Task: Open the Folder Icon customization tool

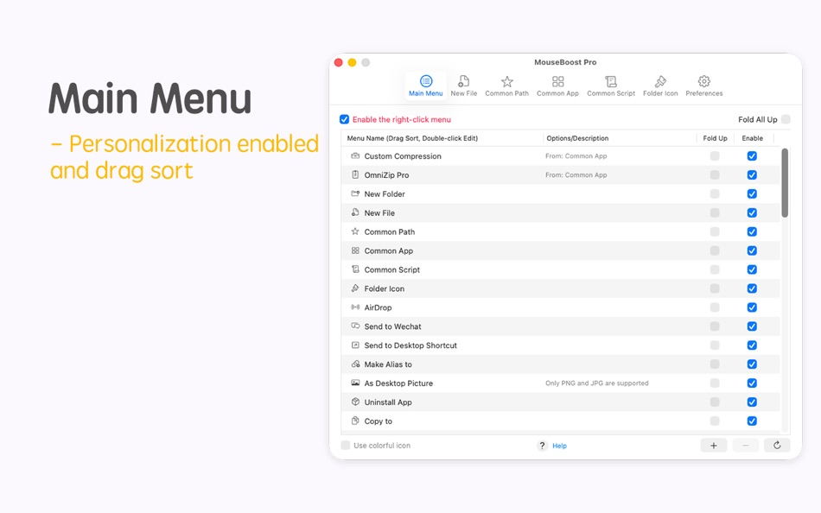Action: 659,82
